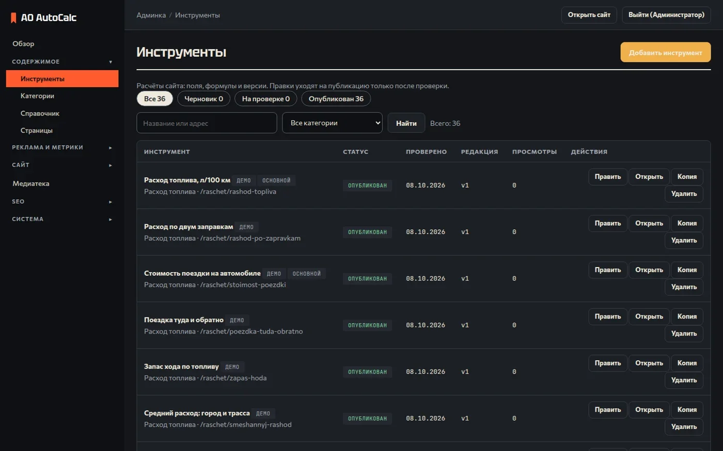Click Админка breadcrumb link
Screen dimensions: 723x451
coord(151,15)
